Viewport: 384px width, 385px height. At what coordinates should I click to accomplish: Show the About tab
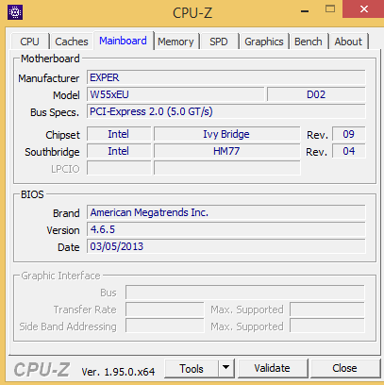[x=348, y=42]
